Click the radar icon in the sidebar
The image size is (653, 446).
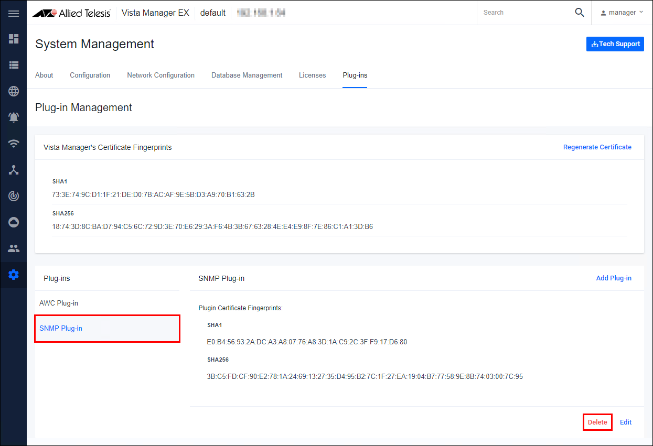14,196
